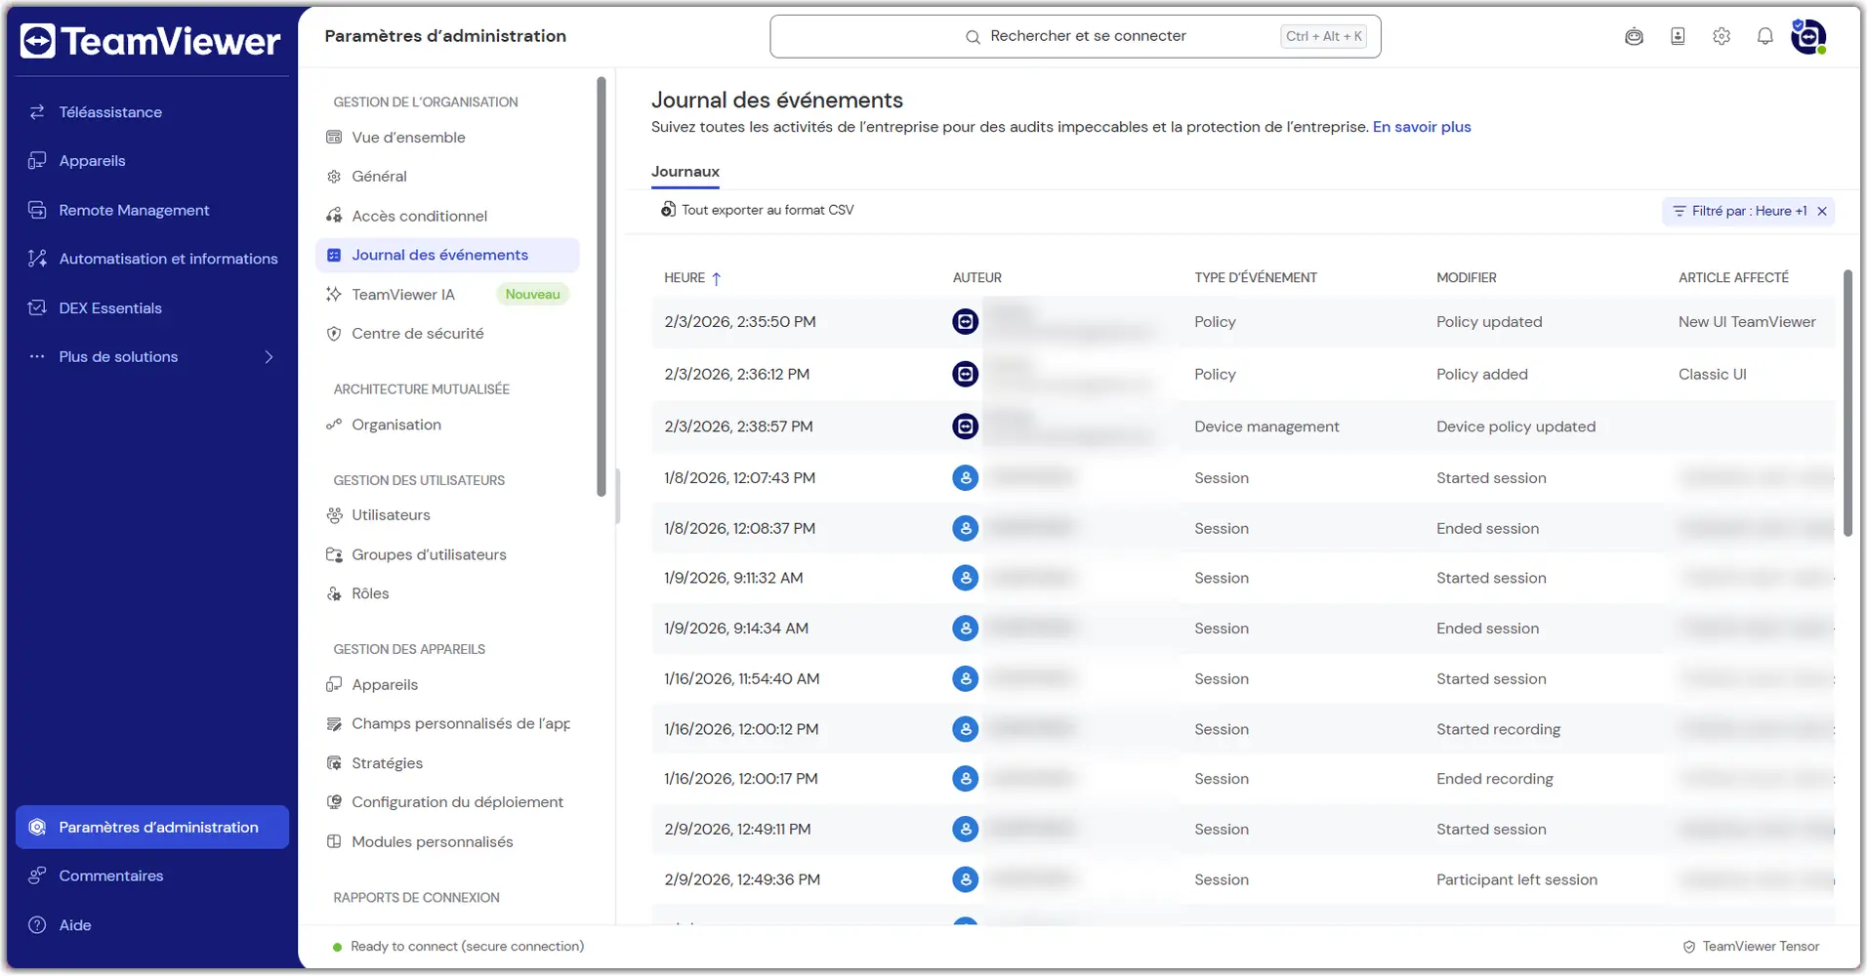The image size is (1868, 976).
Task: Click the New UI TeamViewer cell
Action: [x=1747, y=322]
